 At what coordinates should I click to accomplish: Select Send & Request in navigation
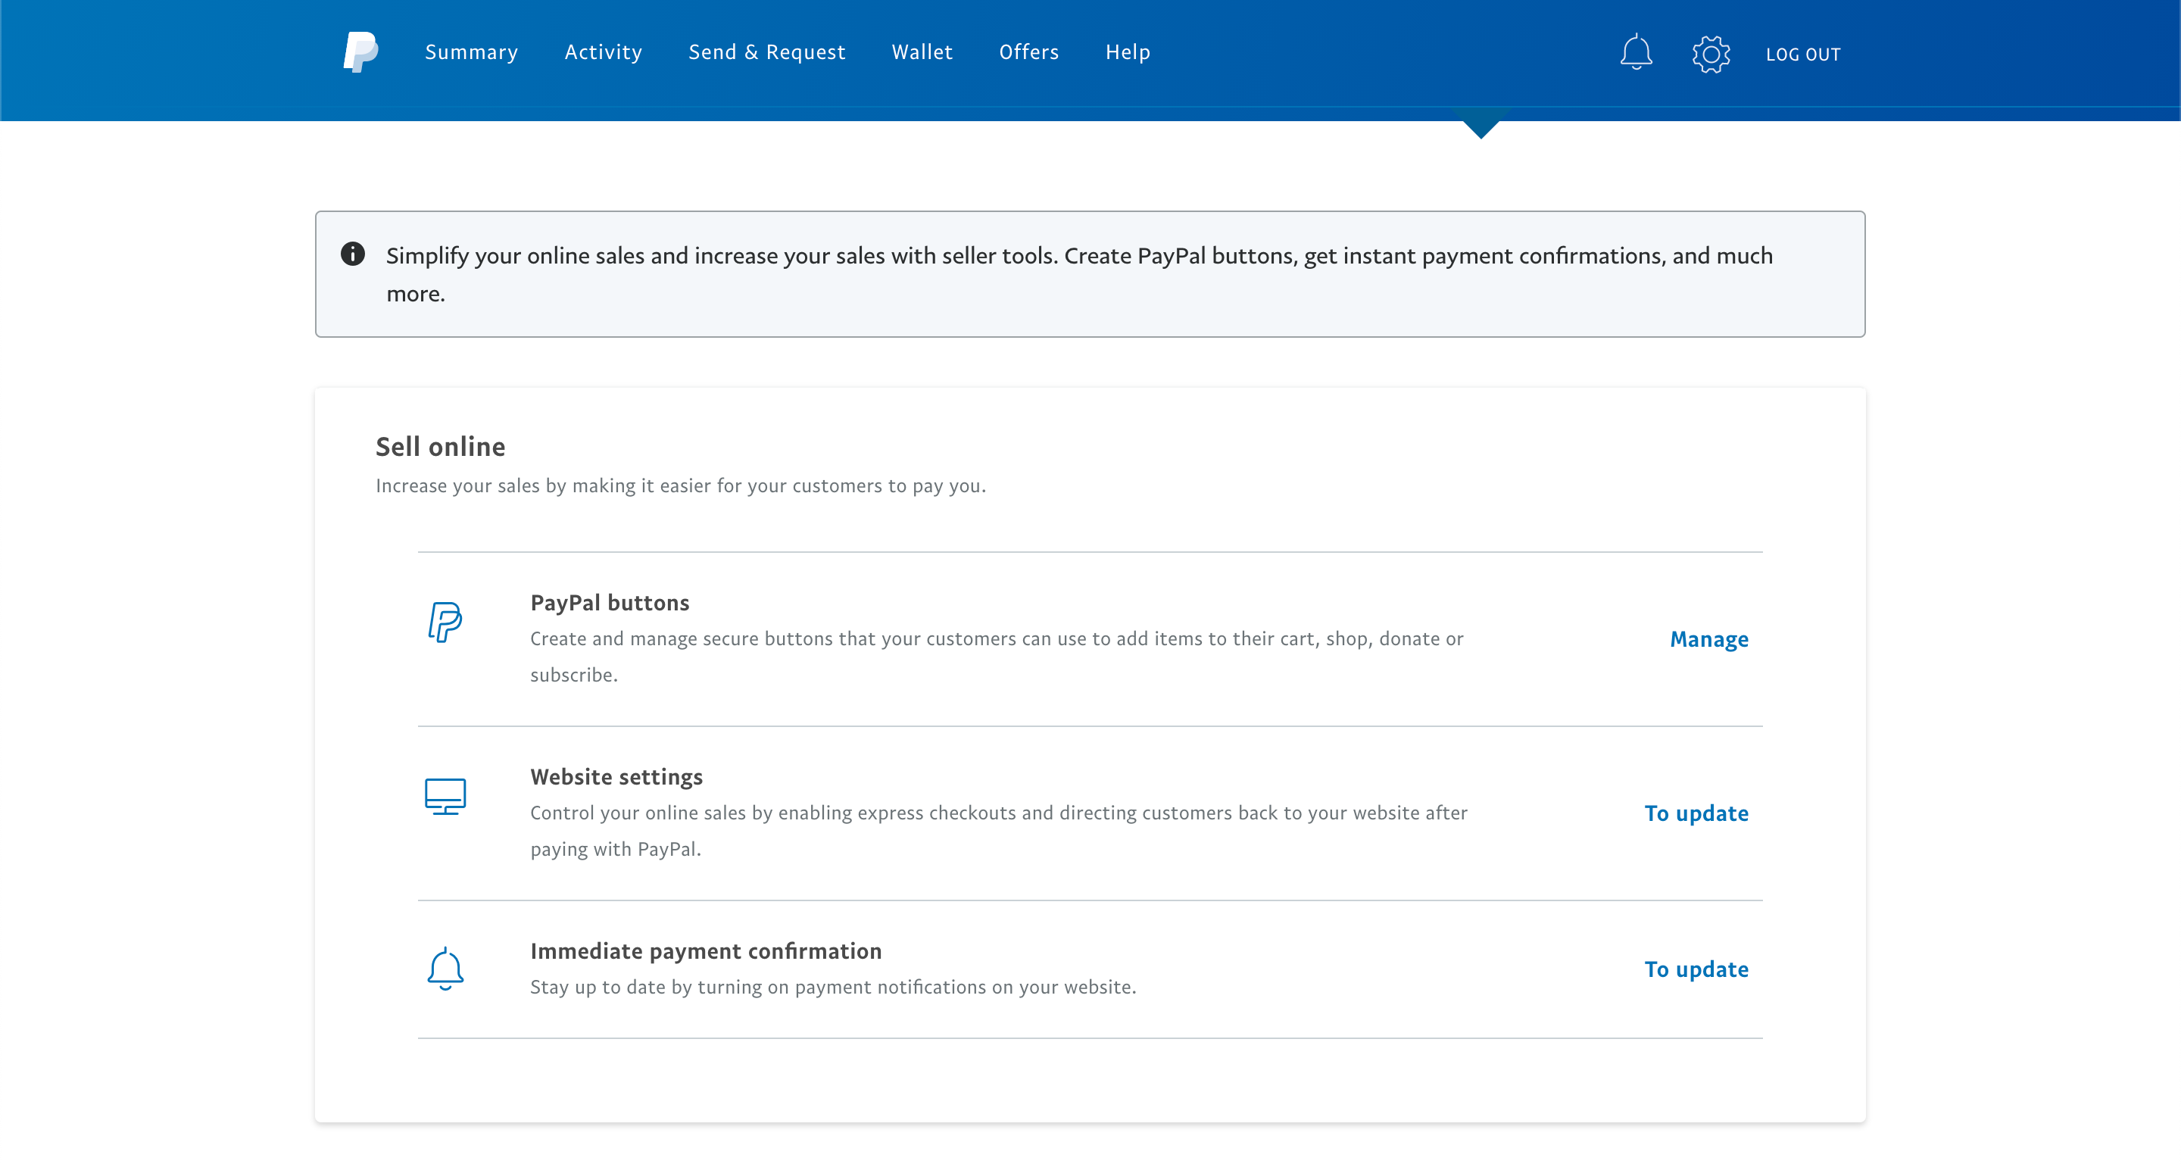(767, 52)
